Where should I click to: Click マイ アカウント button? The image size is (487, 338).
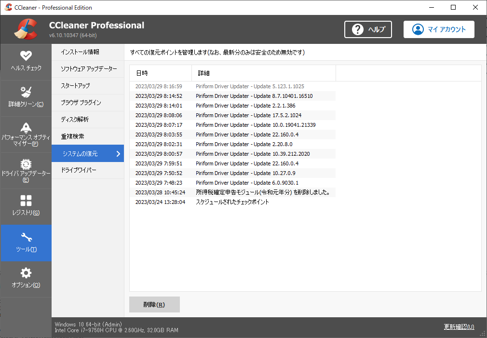click(x=439, y=29)
